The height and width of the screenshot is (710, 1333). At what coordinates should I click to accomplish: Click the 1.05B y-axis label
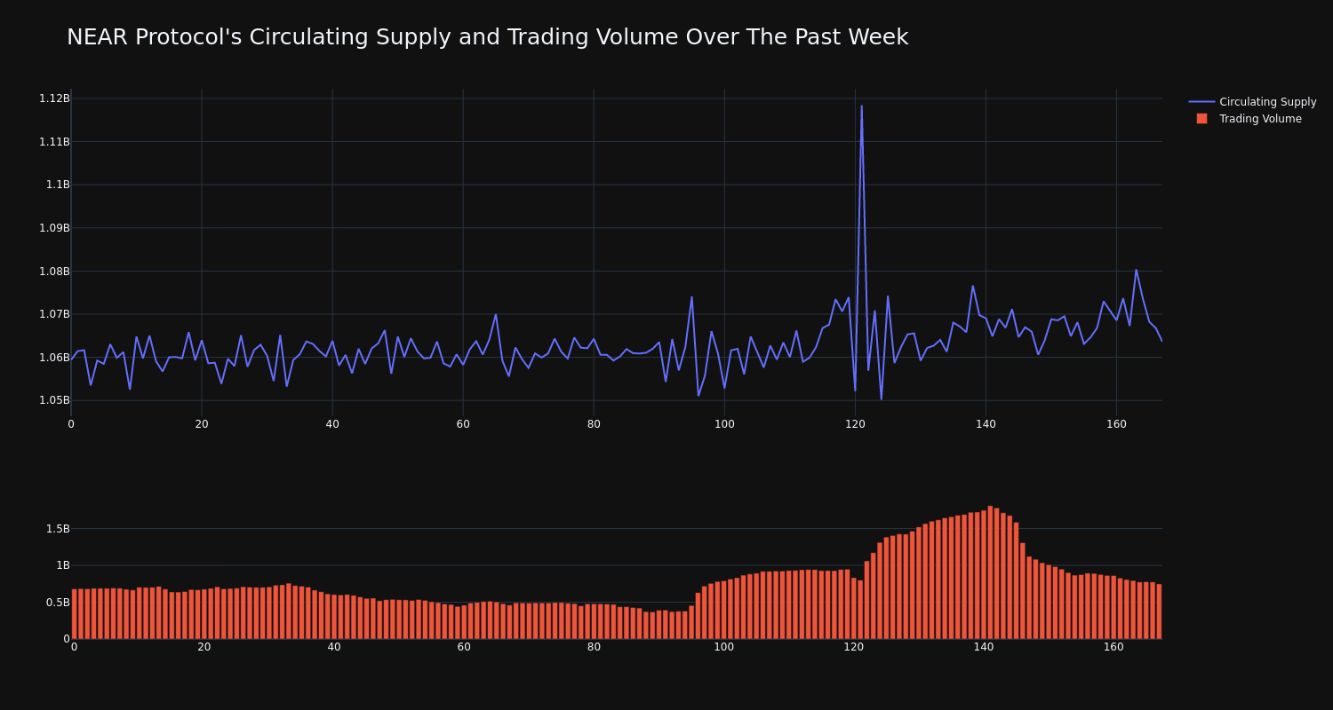[54, 400]
